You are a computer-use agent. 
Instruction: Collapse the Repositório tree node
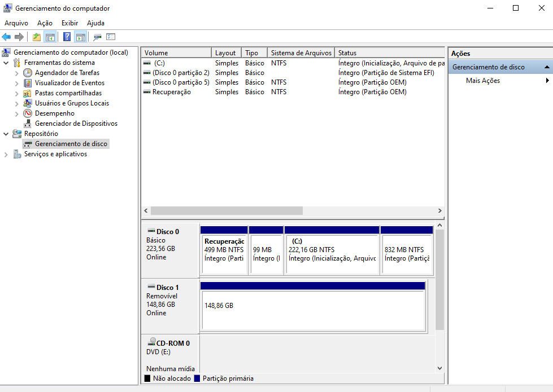(x=6, y=134)
